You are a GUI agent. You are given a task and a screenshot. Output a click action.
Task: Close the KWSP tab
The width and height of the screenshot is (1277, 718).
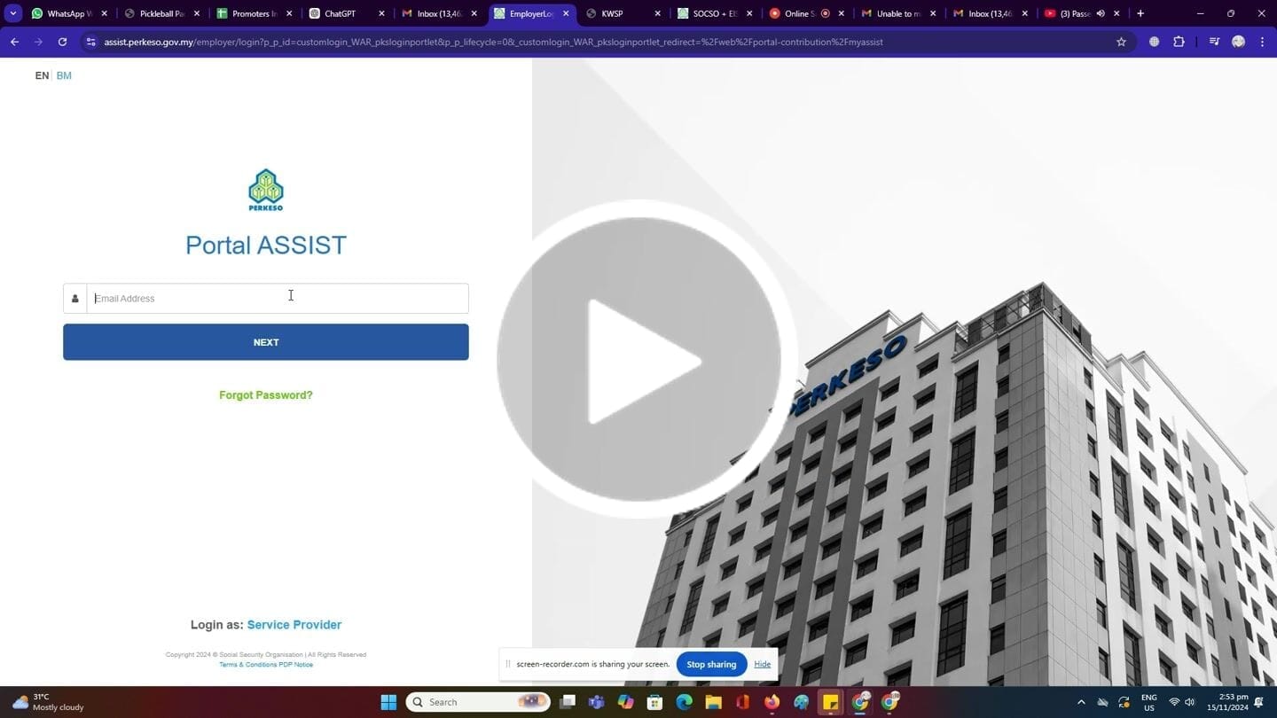pyautogui.click(x=657, y=13)
